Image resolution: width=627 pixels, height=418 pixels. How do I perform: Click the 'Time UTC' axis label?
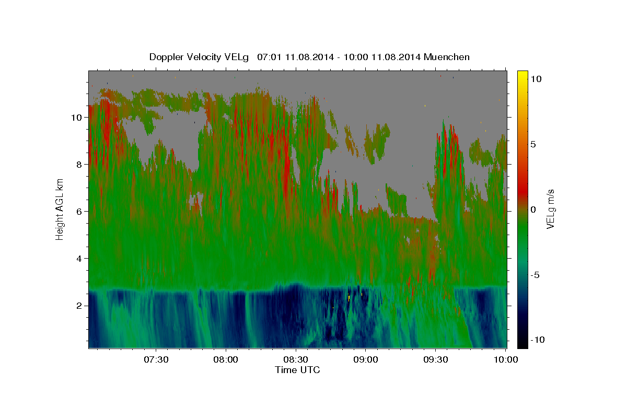coord(297,370)
